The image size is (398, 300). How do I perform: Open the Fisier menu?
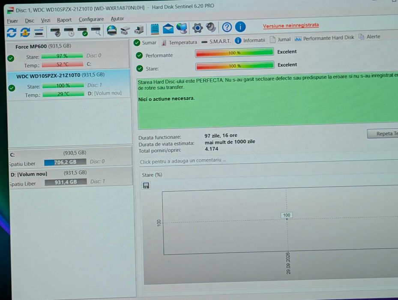[12, 21]
